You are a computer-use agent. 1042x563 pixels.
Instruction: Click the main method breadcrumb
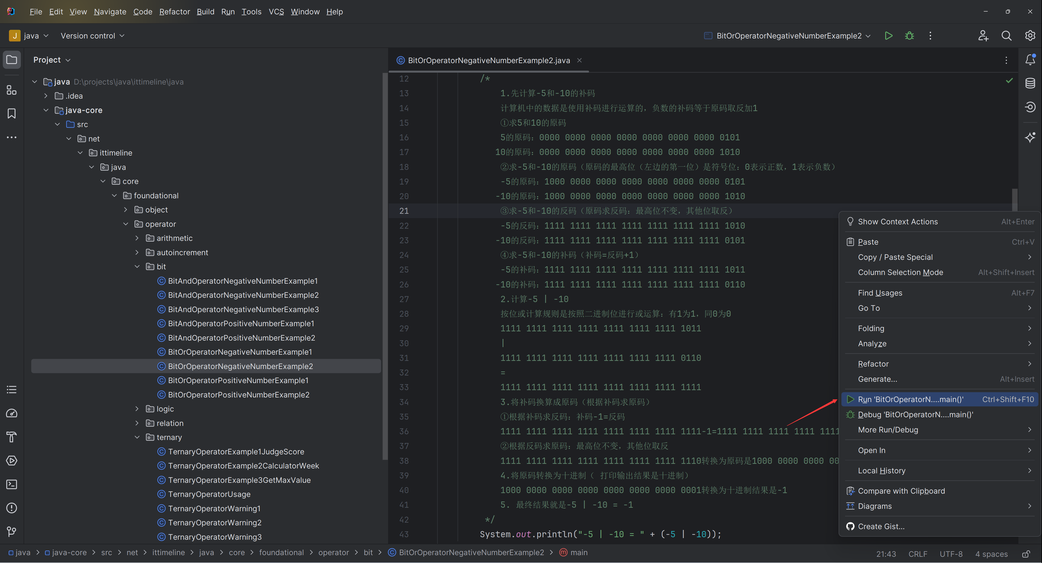pos(574,552)
